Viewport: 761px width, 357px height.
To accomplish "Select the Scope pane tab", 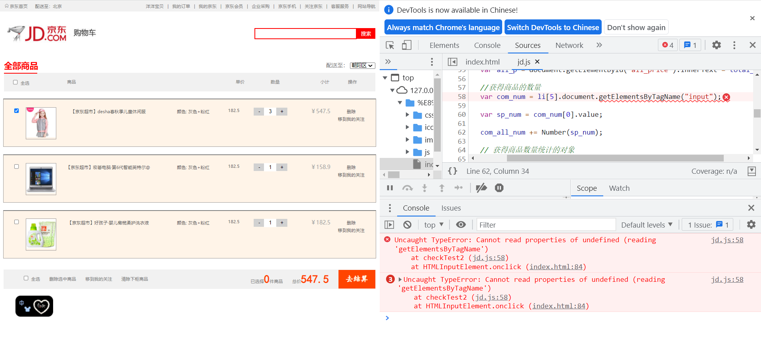I will click(587, 188).
